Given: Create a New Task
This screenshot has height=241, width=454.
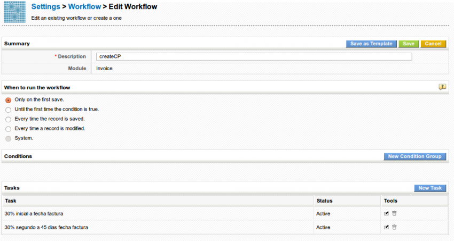Looking at the screenshot, I should (x=430, y=188).
